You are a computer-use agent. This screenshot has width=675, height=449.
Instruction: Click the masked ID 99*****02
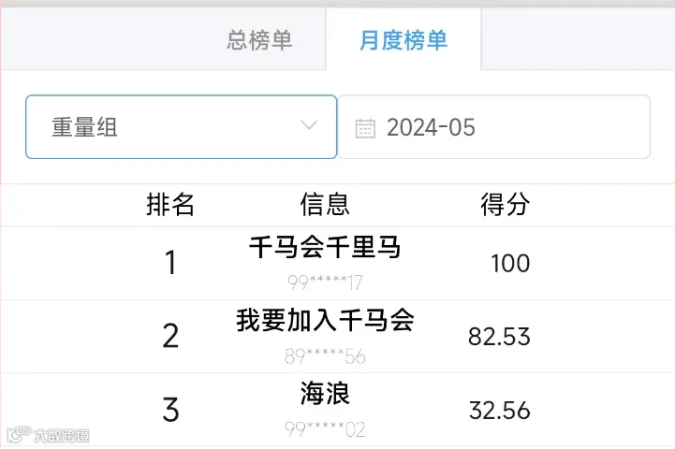click(325, 429)
